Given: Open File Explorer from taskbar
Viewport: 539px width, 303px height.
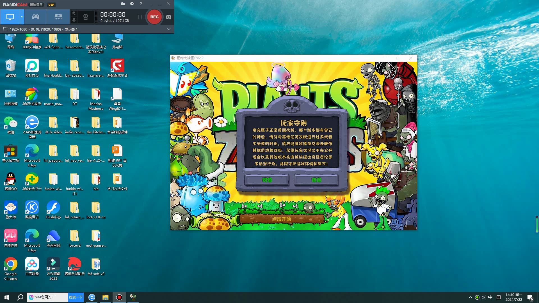Looking at the screenshot, I should tap(106, 297).
